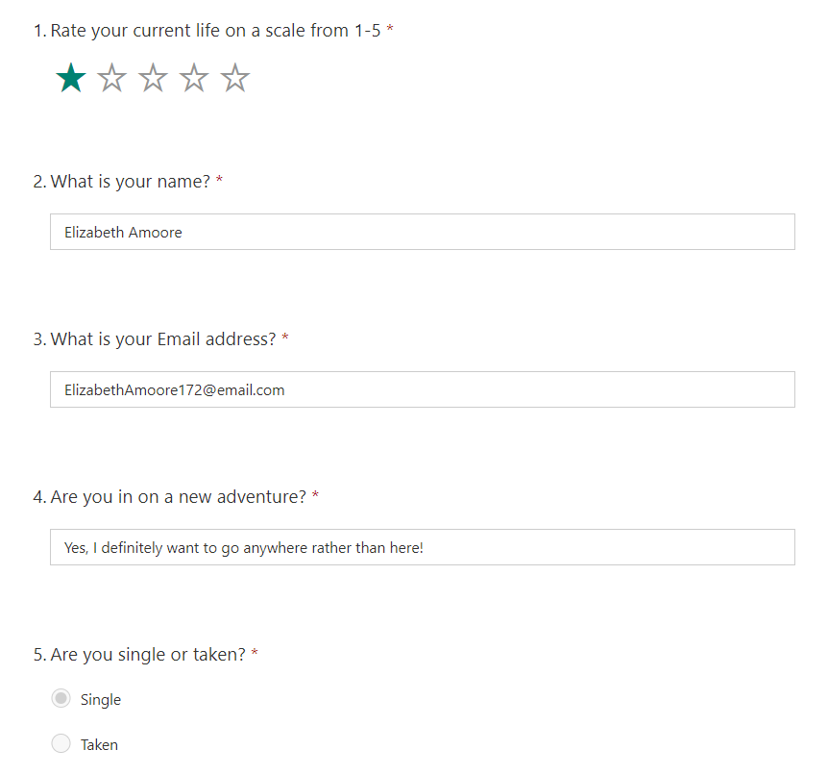
Task: Choose the third star rating
Action: coord(154,78)
